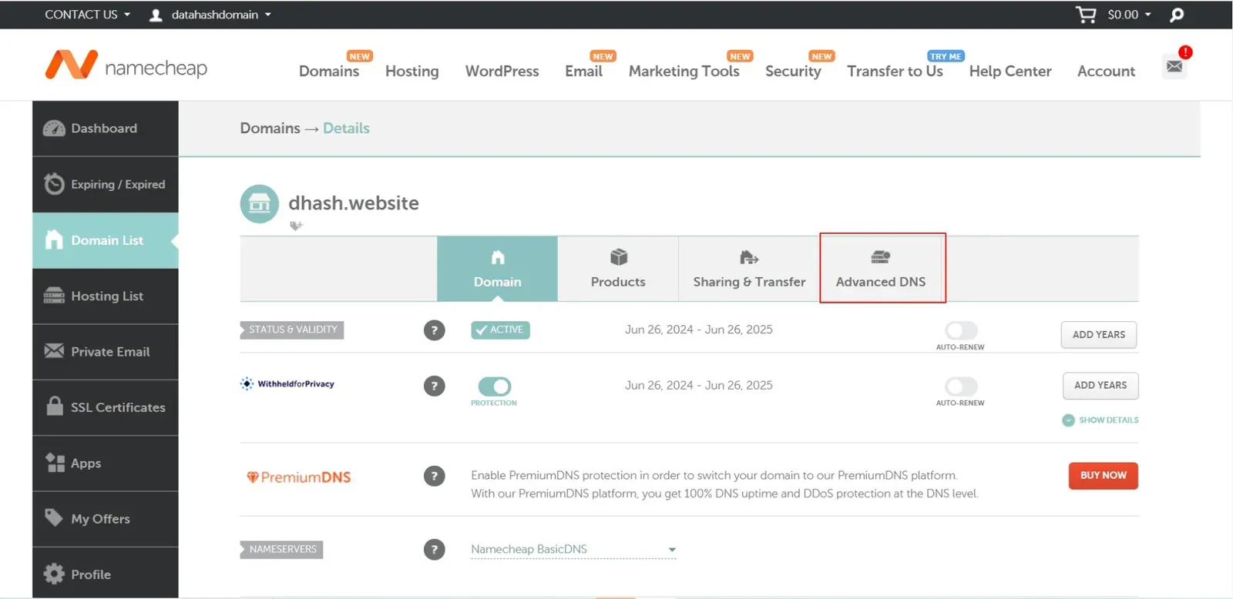Click the Dashboard gauge icon
Viewport: 1233px width, 599px height.
coord(54,129)
